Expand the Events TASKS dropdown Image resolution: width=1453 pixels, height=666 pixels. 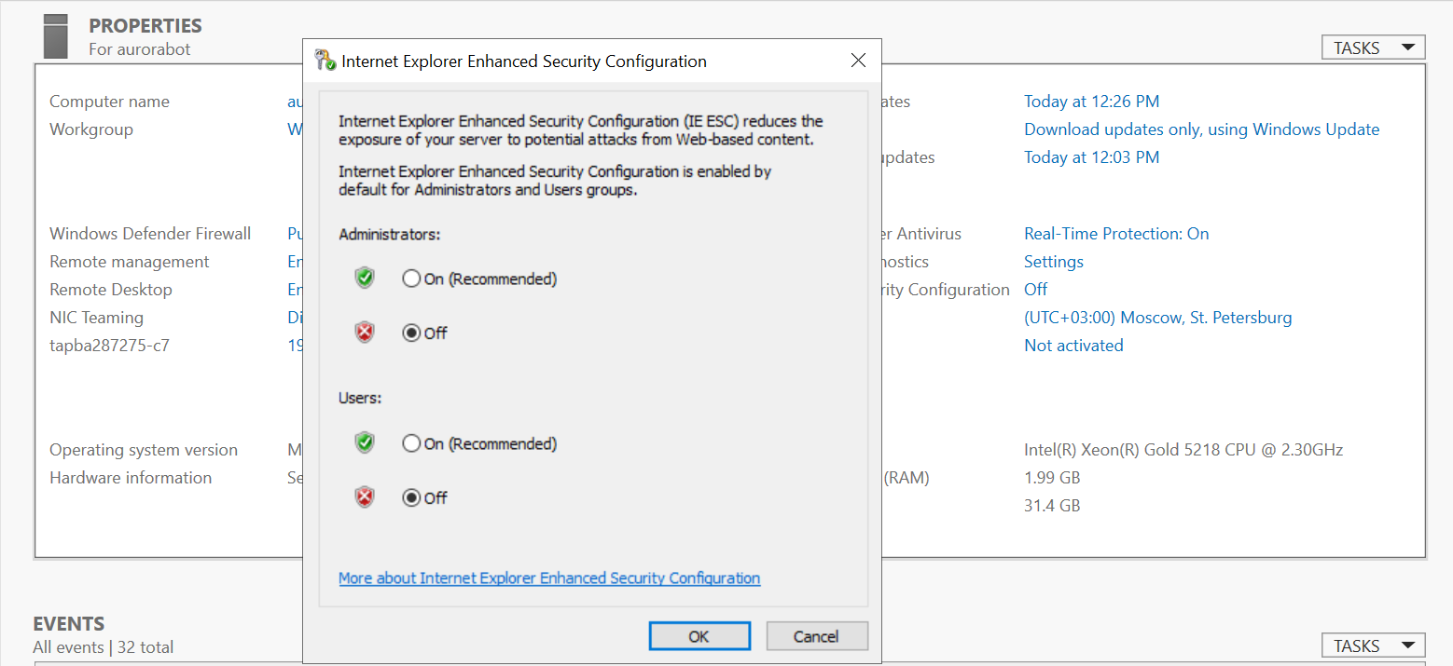(x=1373, y=646)
